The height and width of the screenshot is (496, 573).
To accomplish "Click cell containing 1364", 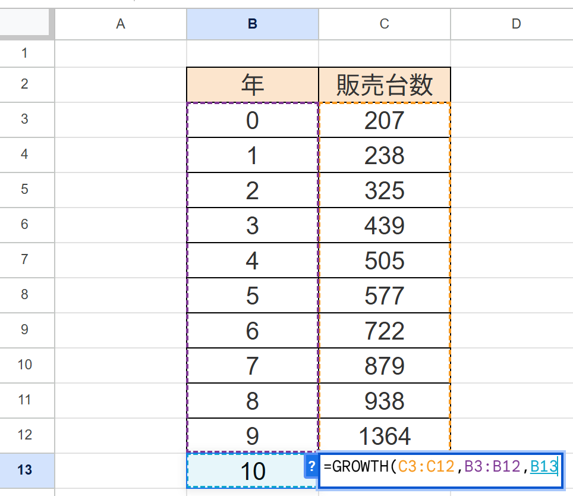I will pyautogui.click(x=385, y=437).
